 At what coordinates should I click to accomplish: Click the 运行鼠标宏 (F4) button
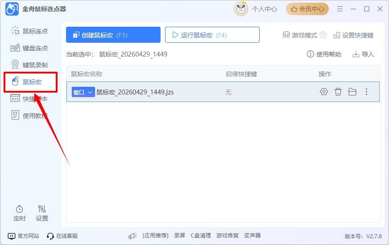(x=212, y=35)
